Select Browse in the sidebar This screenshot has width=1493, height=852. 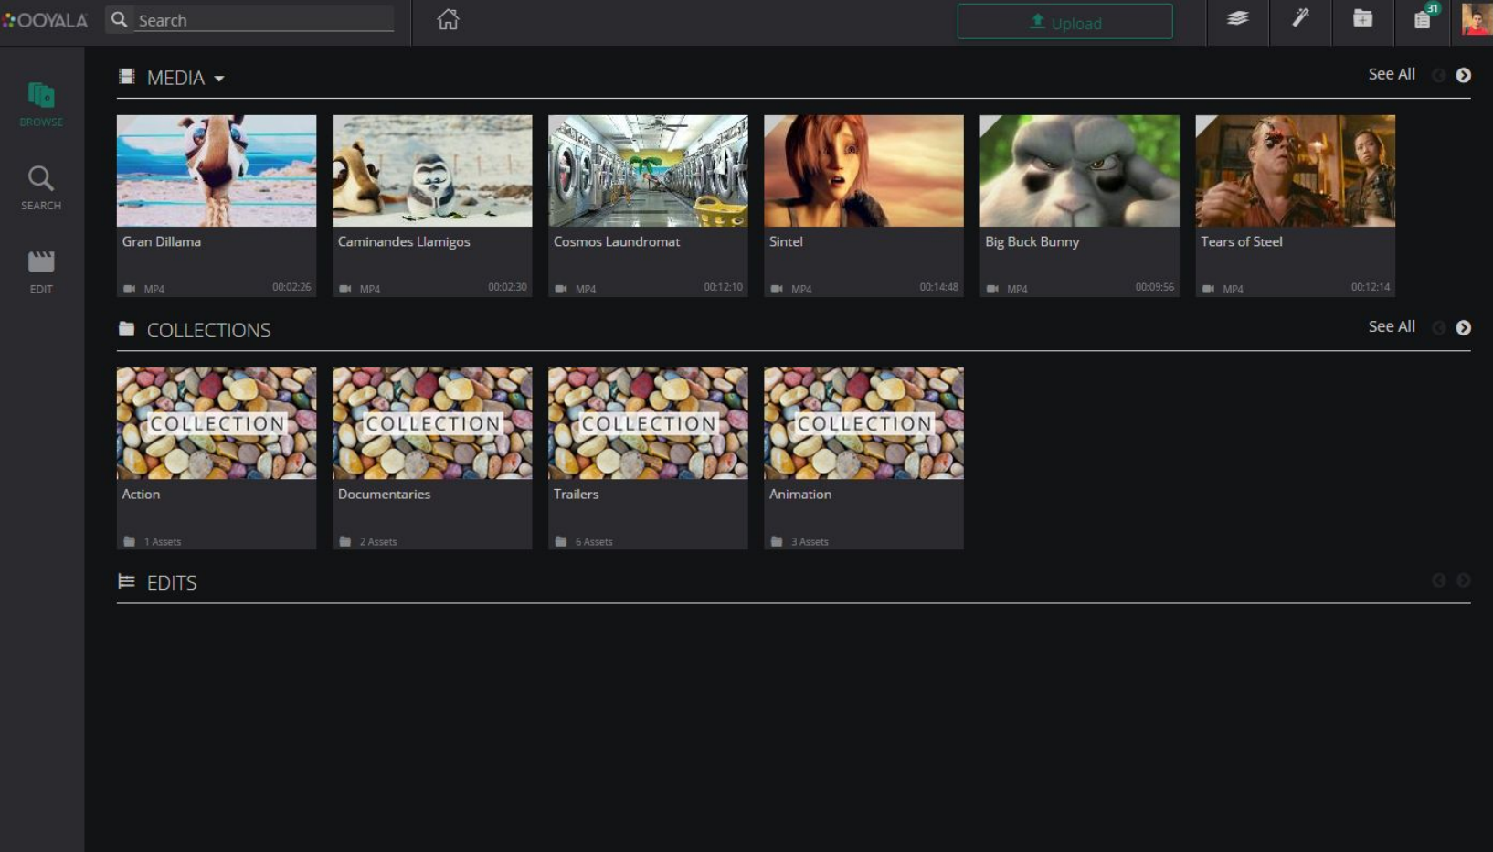pyautogui.click(x=41, y=104)
